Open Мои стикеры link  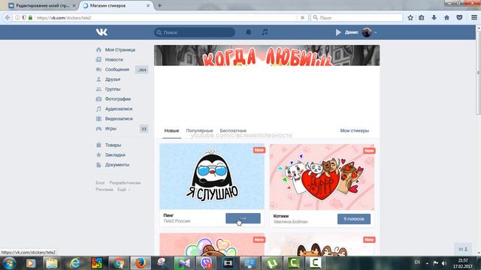[354, 130]
